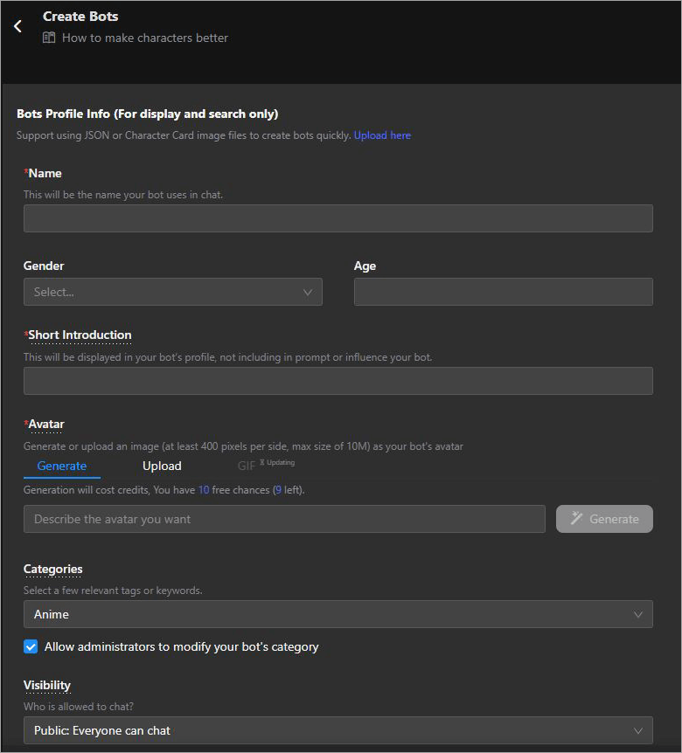Click the Describe the avatar you want field
This screenshot has height=753, width=682.
(x=284, y=519)
